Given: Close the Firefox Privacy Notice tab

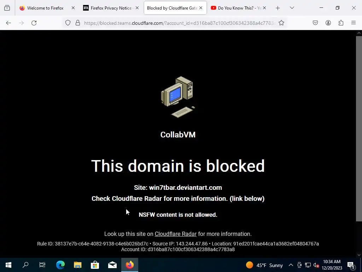Looking at the screenshot, I should click(137, 8).
